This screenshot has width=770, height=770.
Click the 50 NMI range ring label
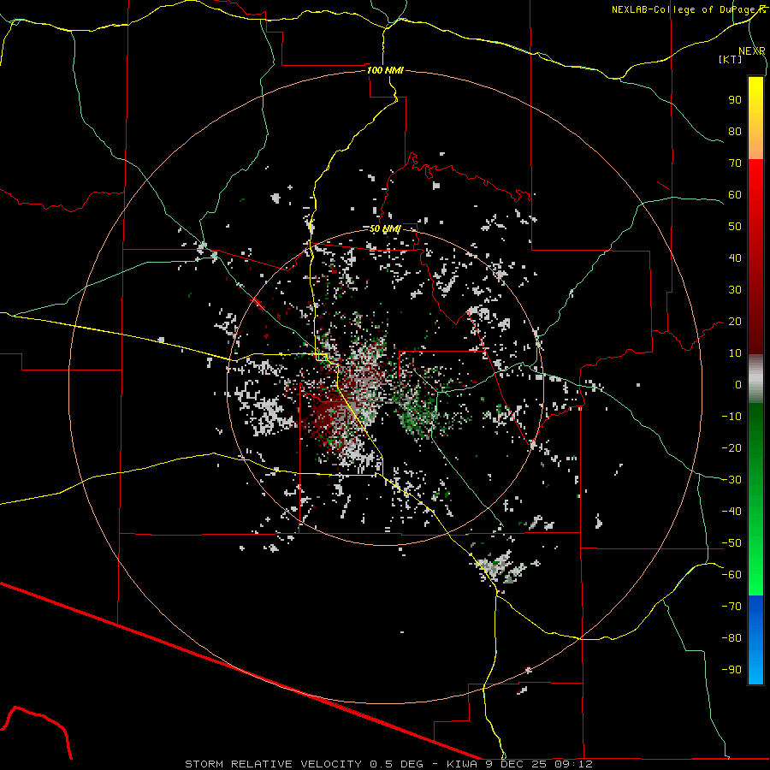(x=385, y=228)
